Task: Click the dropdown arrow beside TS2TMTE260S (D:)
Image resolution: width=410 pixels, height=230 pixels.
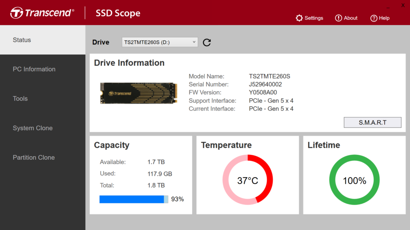Action: click(x=194, y=42)
